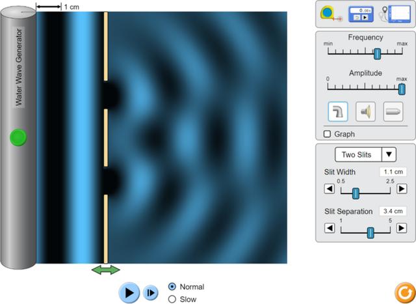Click the upper barrier segment

coord(105,46)
